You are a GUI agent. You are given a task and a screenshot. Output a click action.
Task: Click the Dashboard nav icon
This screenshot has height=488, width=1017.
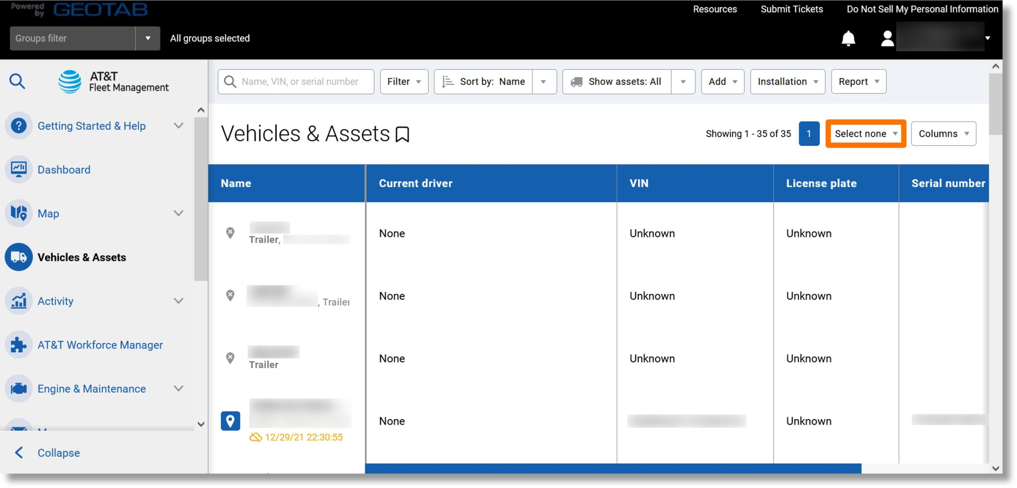coord(19,169)
